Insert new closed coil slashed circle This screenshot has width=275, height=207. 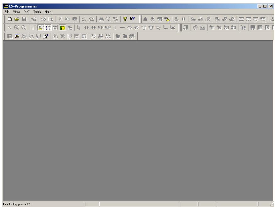click(137, 28)
